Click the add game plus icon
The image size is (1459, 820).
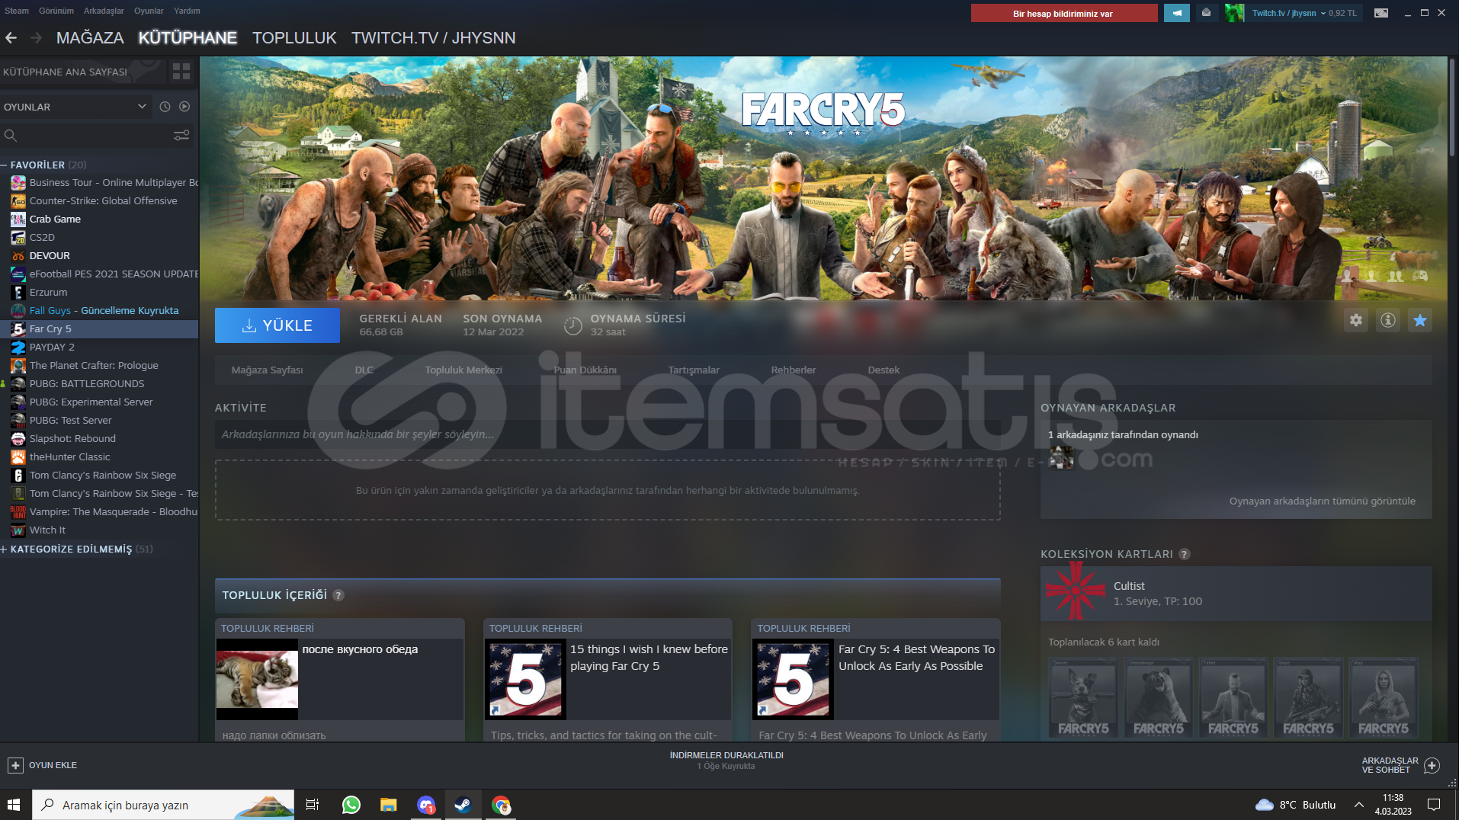point(15,765)
